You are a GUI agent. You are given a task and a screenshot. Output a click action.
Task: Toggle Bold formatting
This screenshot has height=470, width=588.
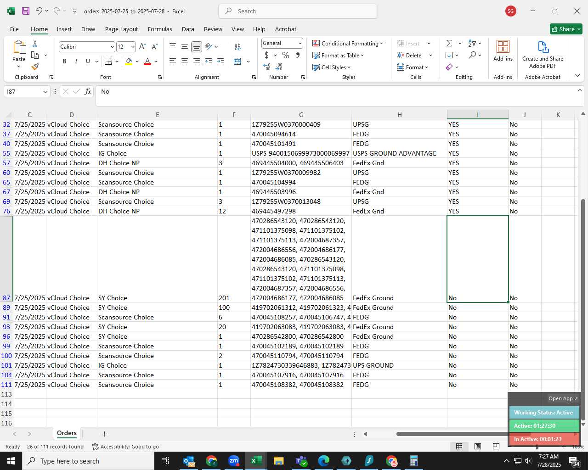coord(64,61)
